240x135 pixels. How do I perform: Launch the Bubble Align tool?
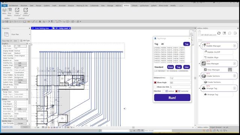[x=218, y=57]
